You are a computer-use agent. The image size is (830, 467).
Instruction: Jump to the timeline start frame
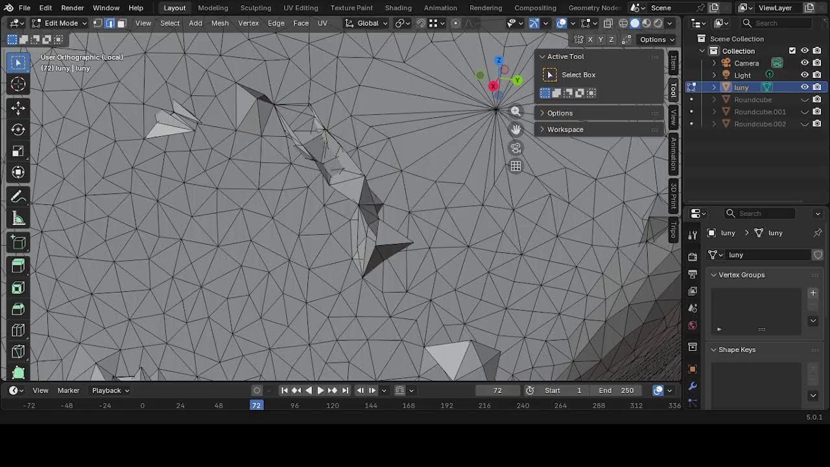click(x=284, y=390)
